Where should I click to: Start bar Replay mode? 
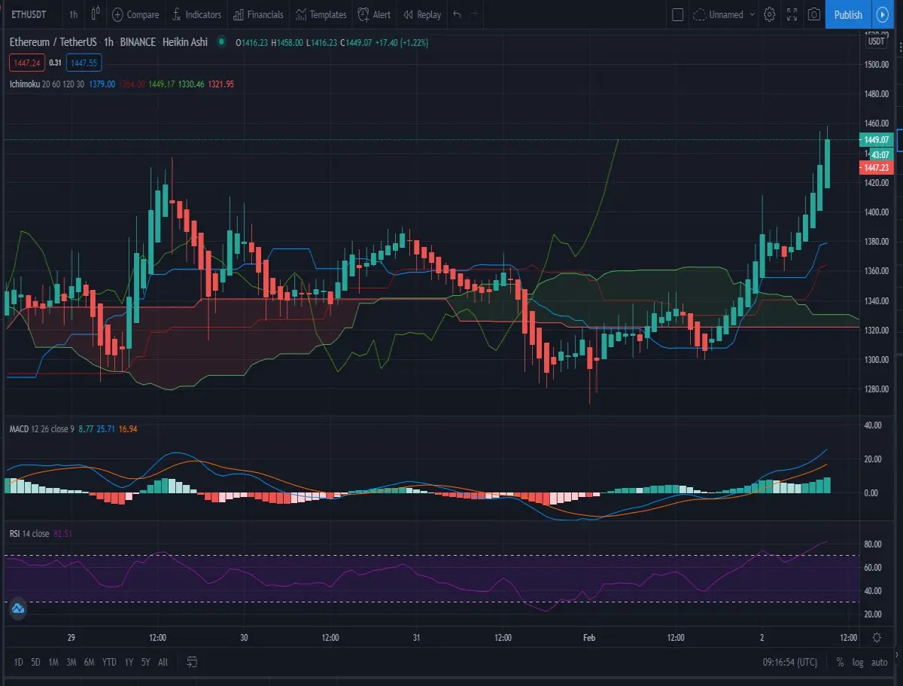(x=422, y=14)
